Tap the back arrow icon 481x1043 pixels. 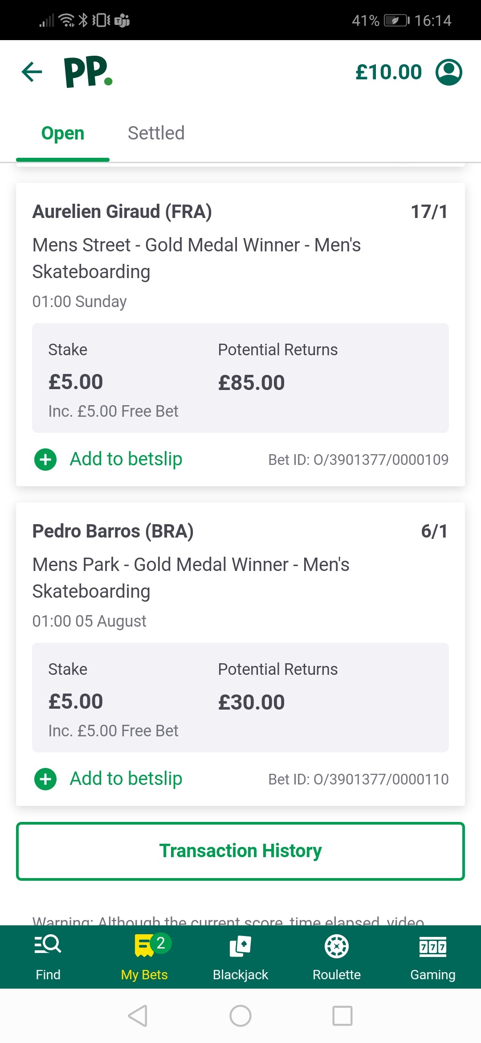tap(32, 72)
